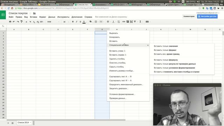Format the cell as currency (р.)

pyautogui.click(x=27, y=22)
